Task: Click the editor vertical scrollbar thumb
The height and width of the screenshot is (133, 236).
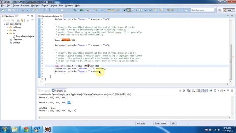Action: (230, 62)
